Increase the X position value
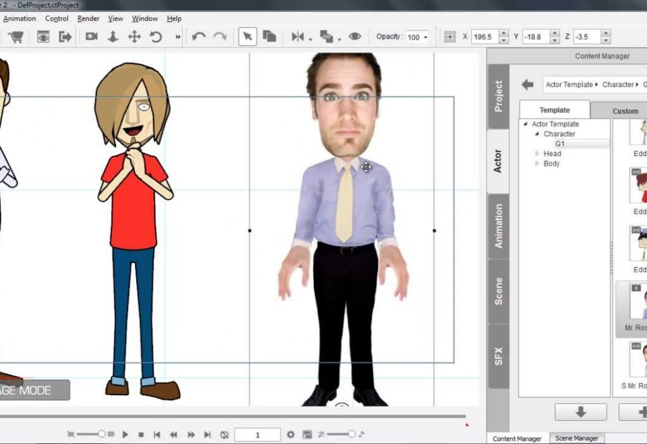 click(504, 33)
